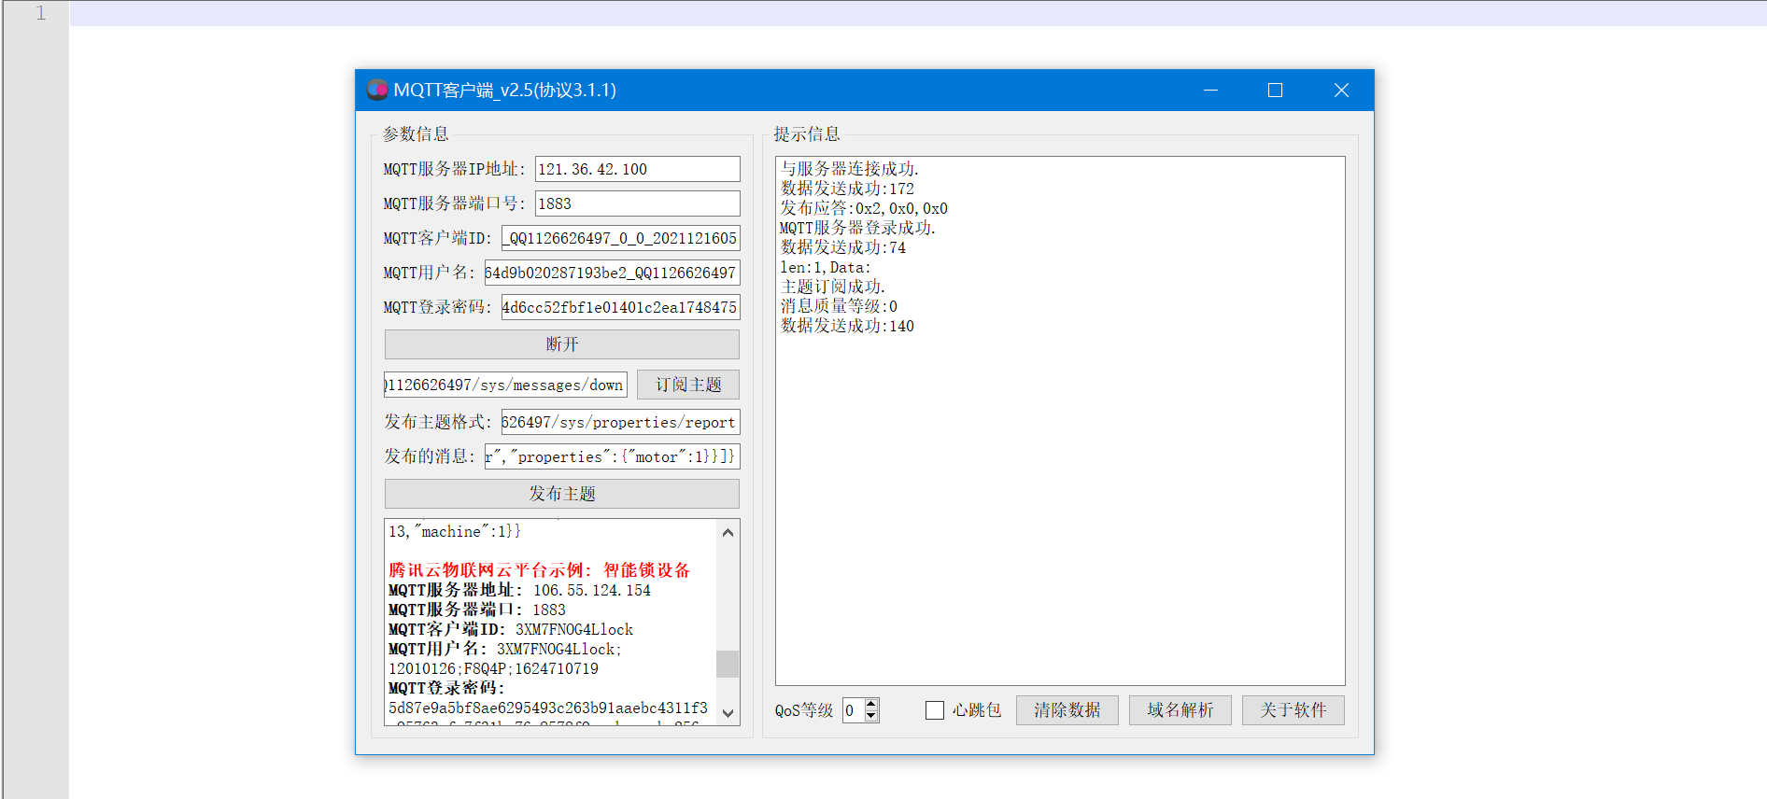Viewport: 1767px width, 799px height.
Task: Focus the MQTT客户端ID input field
Action: coord(621,238)
